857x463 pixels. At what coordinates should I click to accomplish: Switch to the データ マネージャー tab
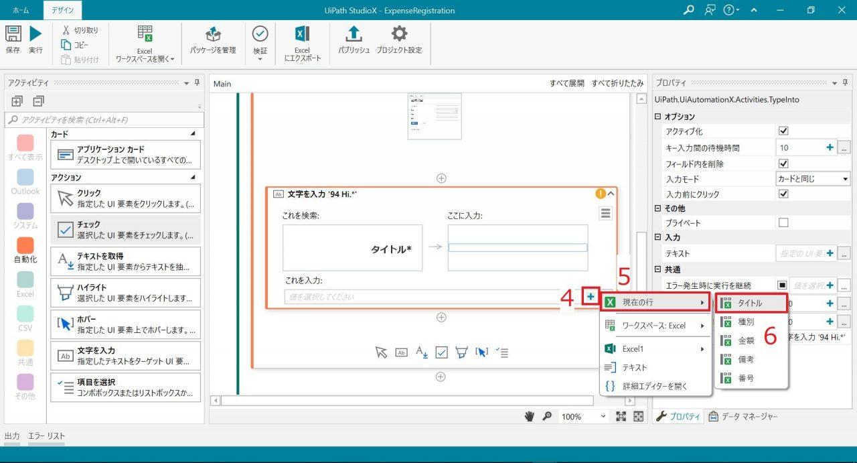click(743, 417)
